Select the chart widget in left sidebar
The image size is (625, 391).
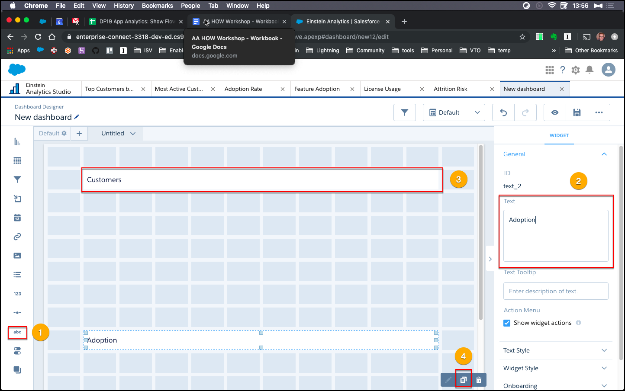pyautogui.click(x=17, y=142)
